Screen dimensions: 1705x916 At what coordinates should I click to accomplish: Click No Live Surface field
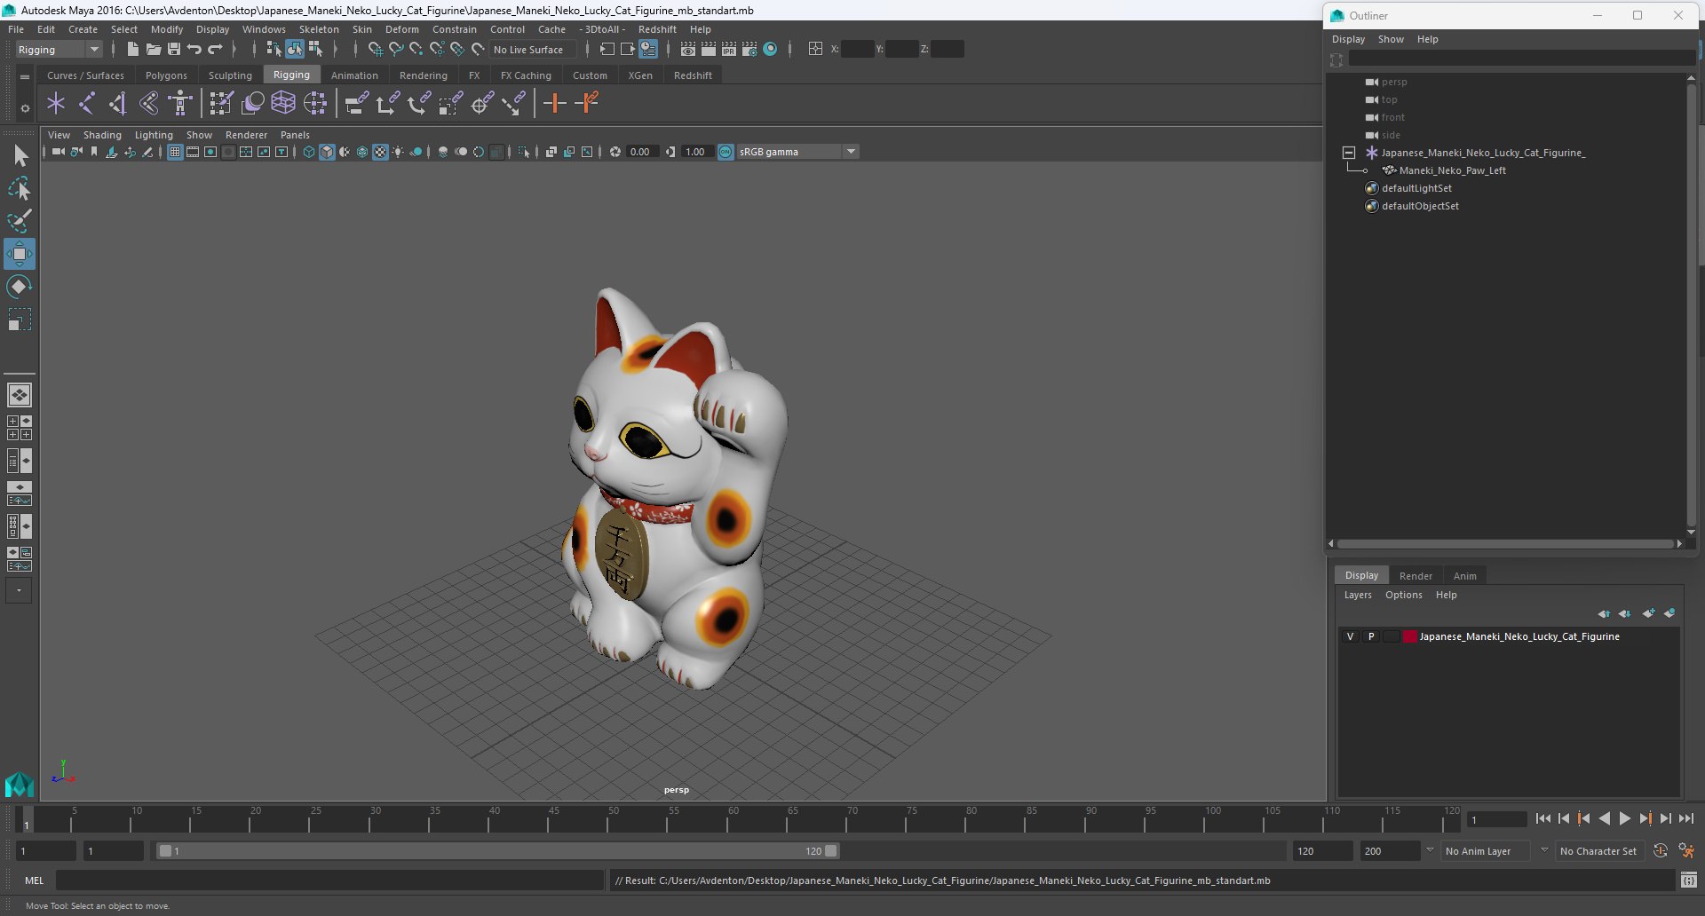533,50
